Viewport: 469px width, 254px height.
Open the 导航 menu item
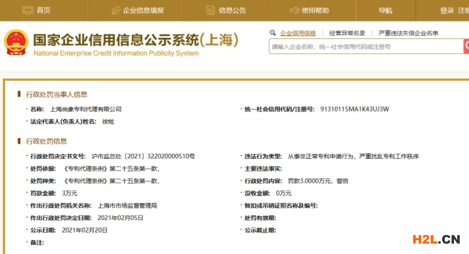pyautogui.click(x=385, y=10)
